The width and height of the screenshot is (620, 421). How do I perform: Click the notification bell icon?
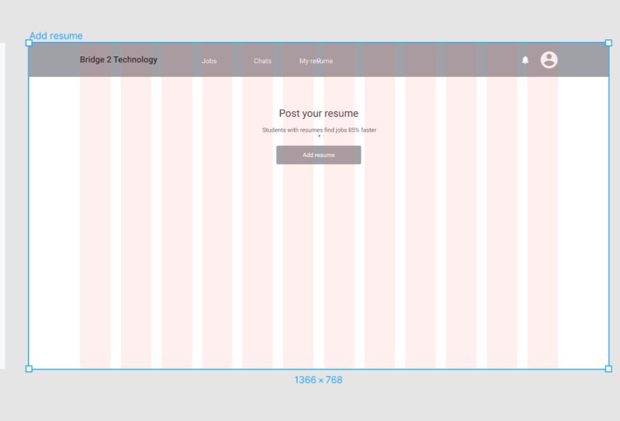click(x=525, y=60)
